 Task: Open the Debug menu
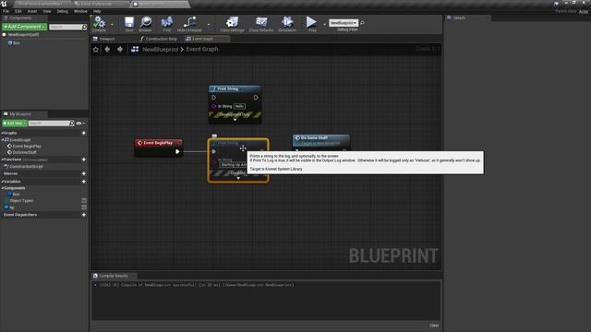coord(63,11)
